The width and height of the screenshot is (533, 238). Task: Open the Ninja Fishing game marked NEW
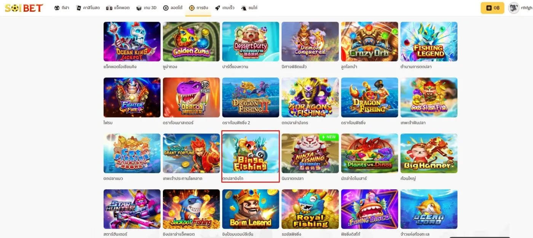click(x=310, y=153)
